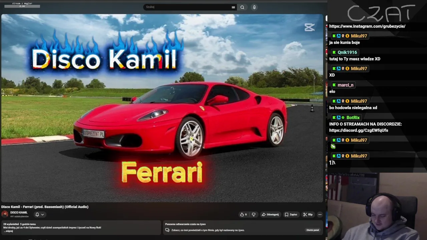This screenshot has height=240, width=427.
Task: Open the chat replay speech bubble icon
Action: pyautogui.click(x=167, y=230)
